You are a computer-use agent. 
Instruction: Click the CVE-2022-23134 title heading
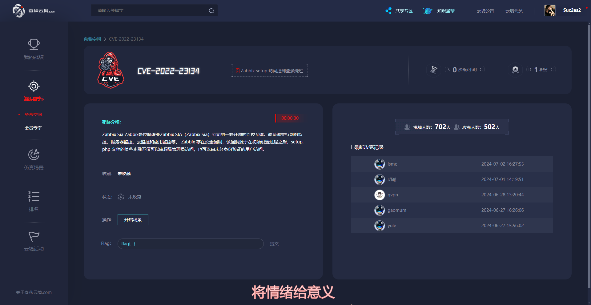click(168, 71)
